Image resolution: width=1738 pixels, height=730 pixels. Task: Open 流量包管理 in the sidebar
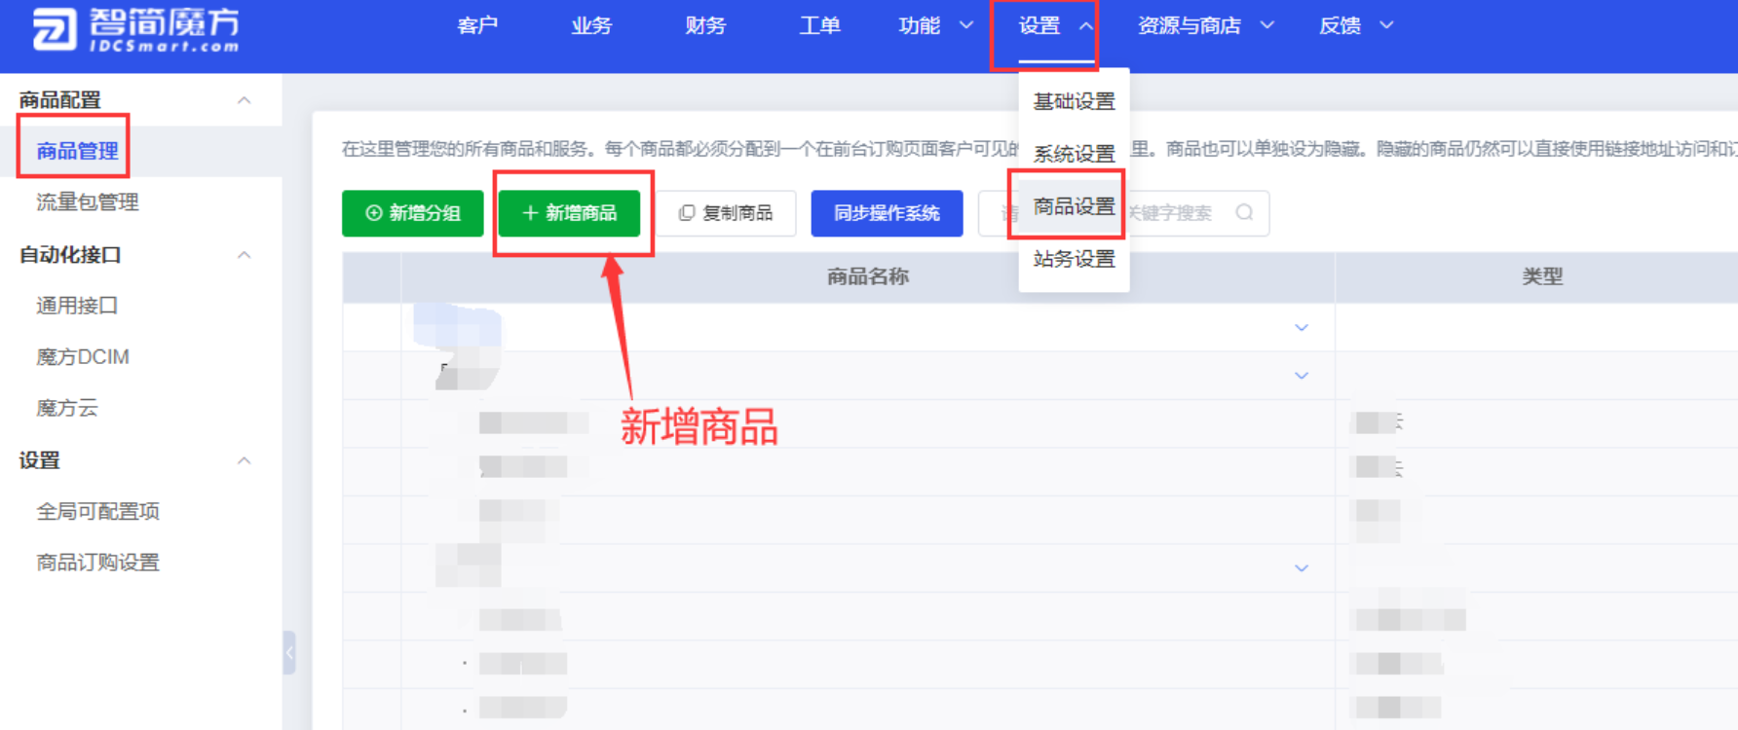coord(88,202)
